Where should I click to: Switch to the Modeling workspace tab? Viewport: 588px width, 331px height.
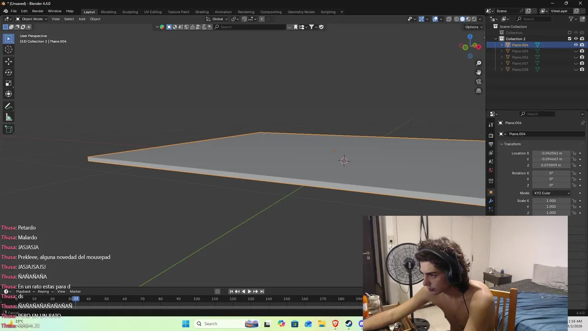pos(108,11)
